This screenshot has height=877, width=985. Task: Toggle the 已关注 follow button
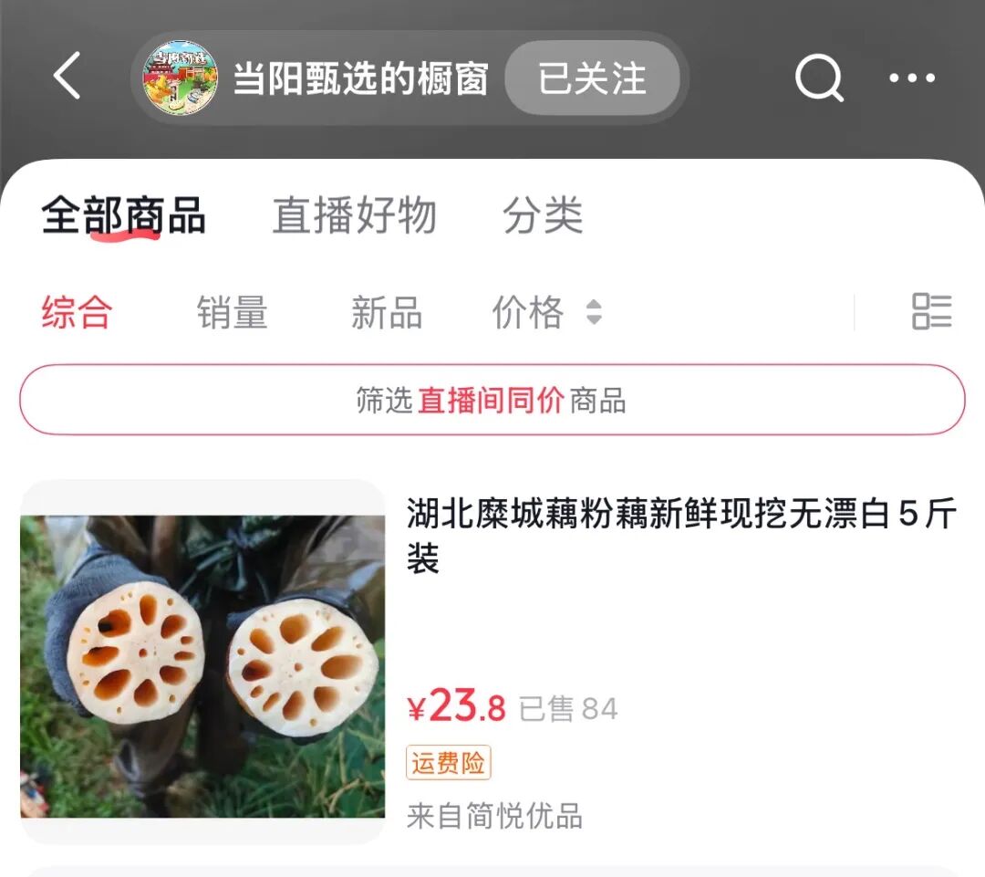coord(592,78)
